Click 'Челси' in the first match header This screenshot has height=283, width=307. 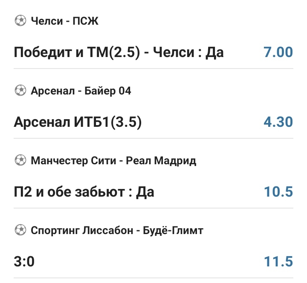[46, 20]
